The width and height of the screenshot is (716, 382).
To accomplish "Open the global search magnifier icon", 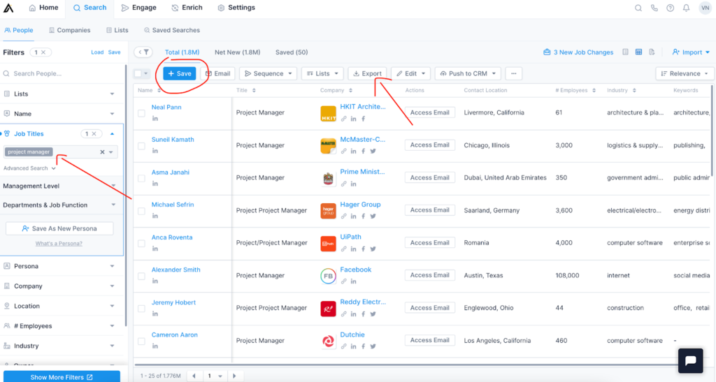I will pyautogui.click(x=638, y=8).
